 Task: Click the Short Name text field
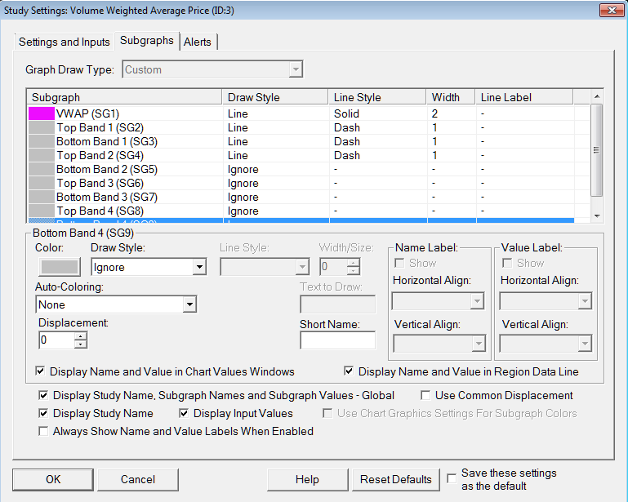click(337, 340)
